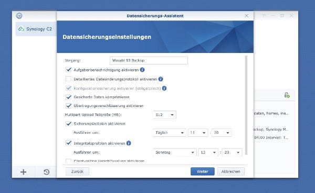The height and width of the screenshot is (193, 315).
Task: Open Multipart Upload Teilgröße dropdown
Action: (164, 115)
